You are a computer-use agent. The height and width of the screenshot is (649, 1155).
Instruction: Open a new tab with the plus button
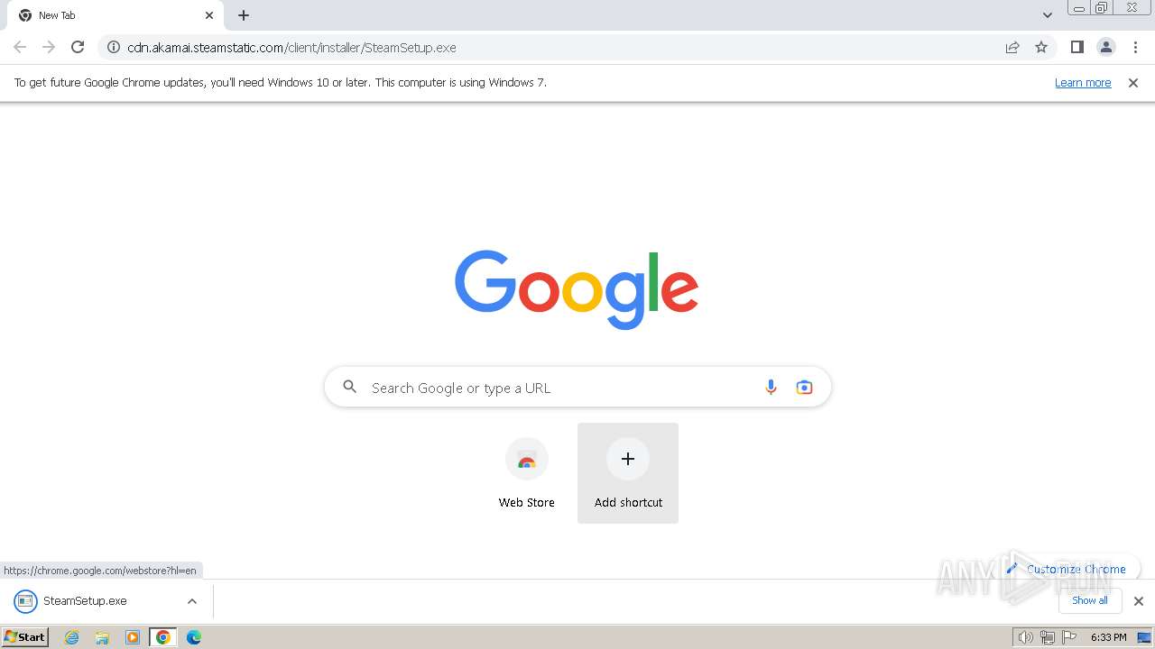tap(244, 15)
